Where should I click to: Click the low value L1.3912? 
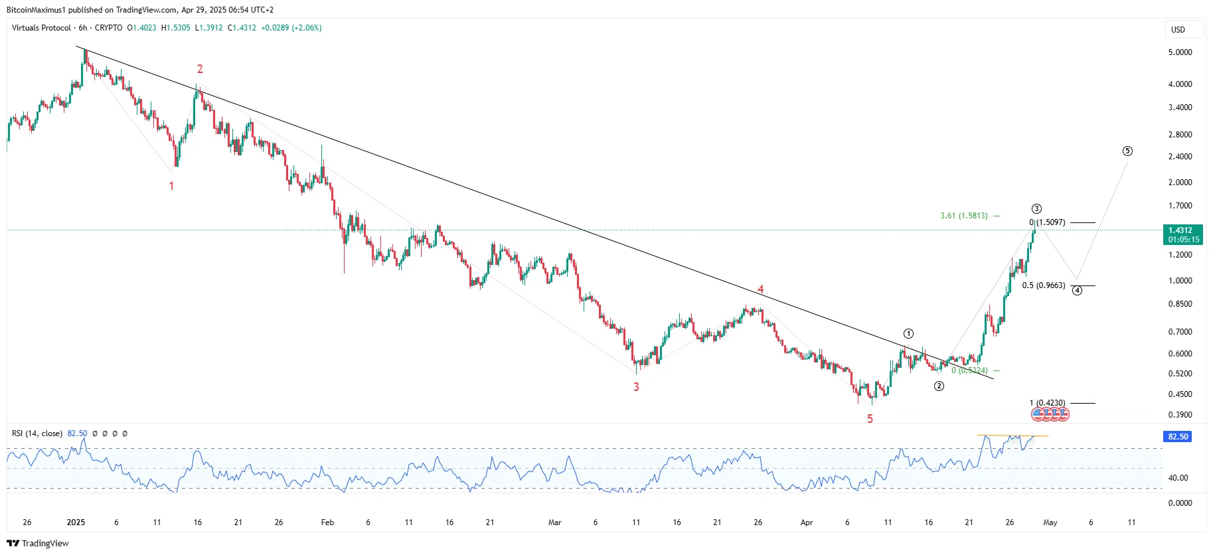209,28
